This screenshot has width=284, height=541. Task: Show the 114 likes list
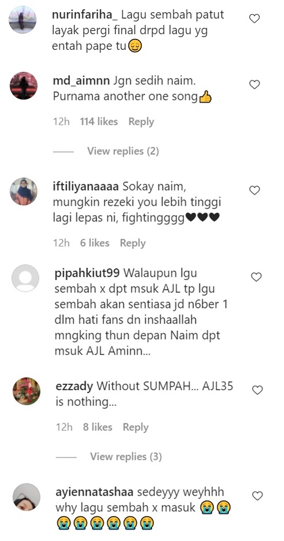click(99, 121)
